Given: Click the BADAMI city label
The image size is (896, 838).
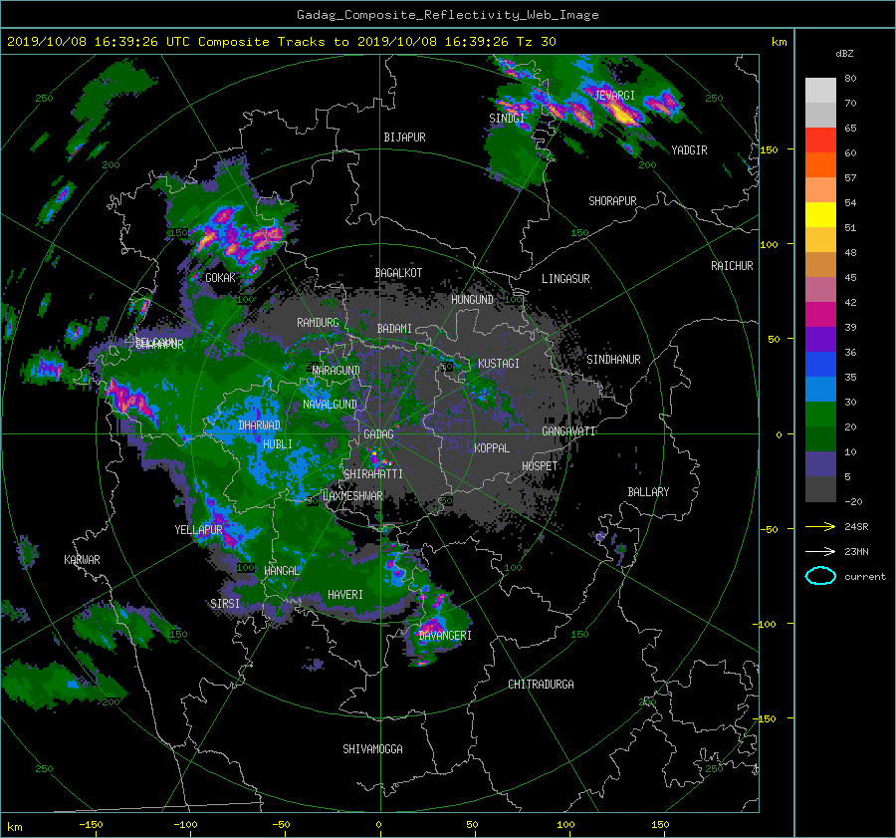Looking at the screenshot, I should click(x=394, y=329).
